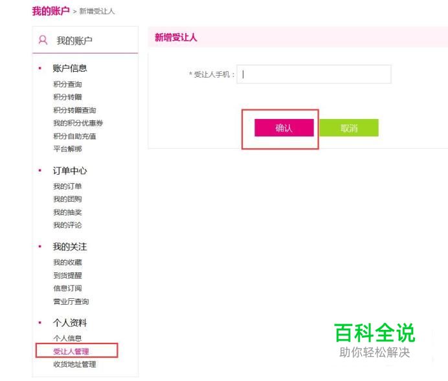Open 信息订阅 link

pos(67,288)
